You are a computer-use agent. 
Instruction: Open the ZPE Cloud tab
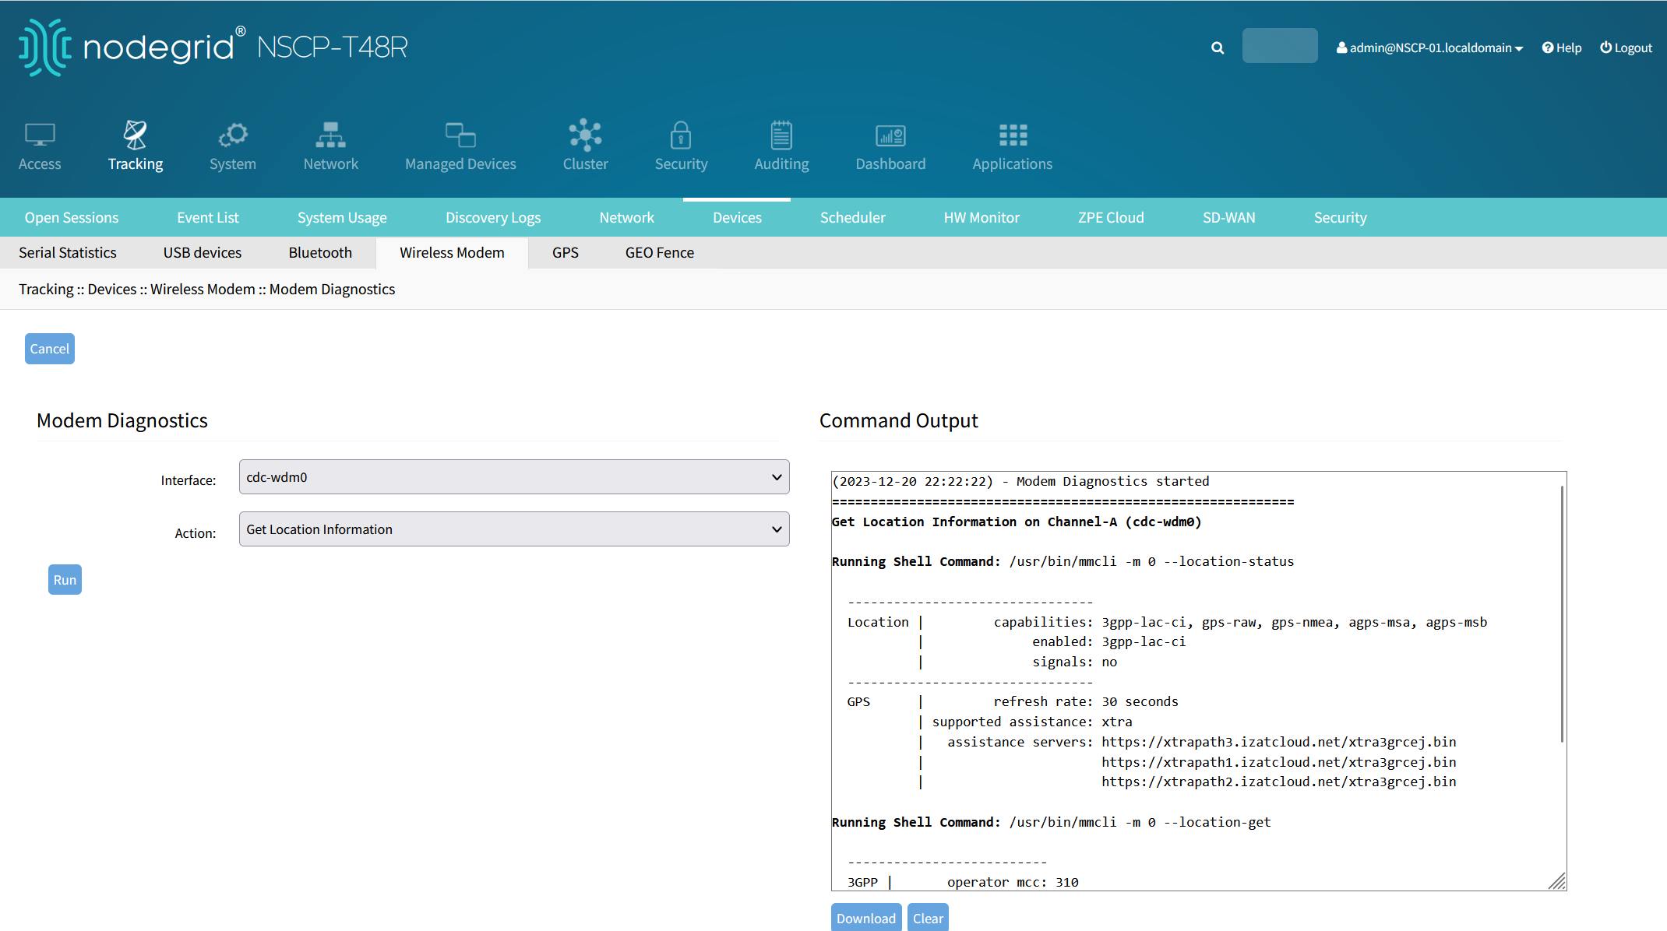pos(1111,218)
